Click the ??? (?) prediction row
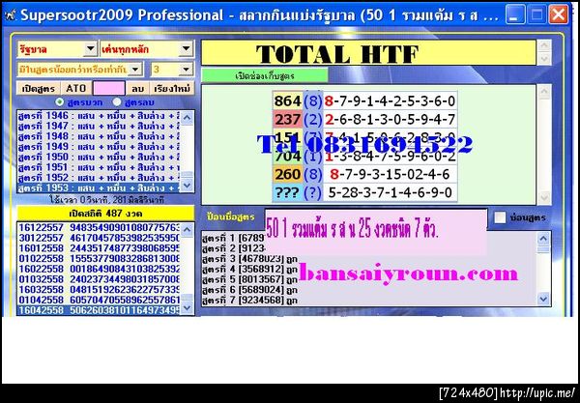The height and width of the screenshot is (403, 580). coord(365,192)
